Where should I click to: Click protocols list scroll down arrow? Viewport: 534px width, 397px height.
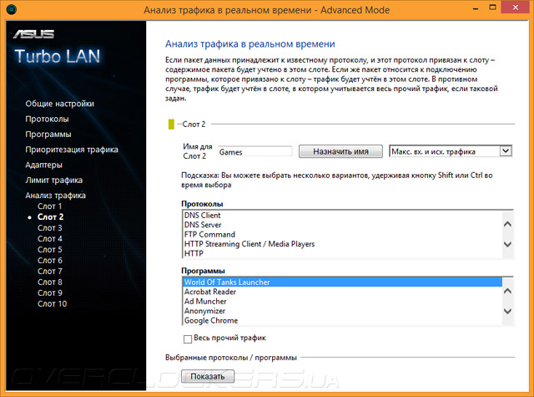(x=507, y=244)
